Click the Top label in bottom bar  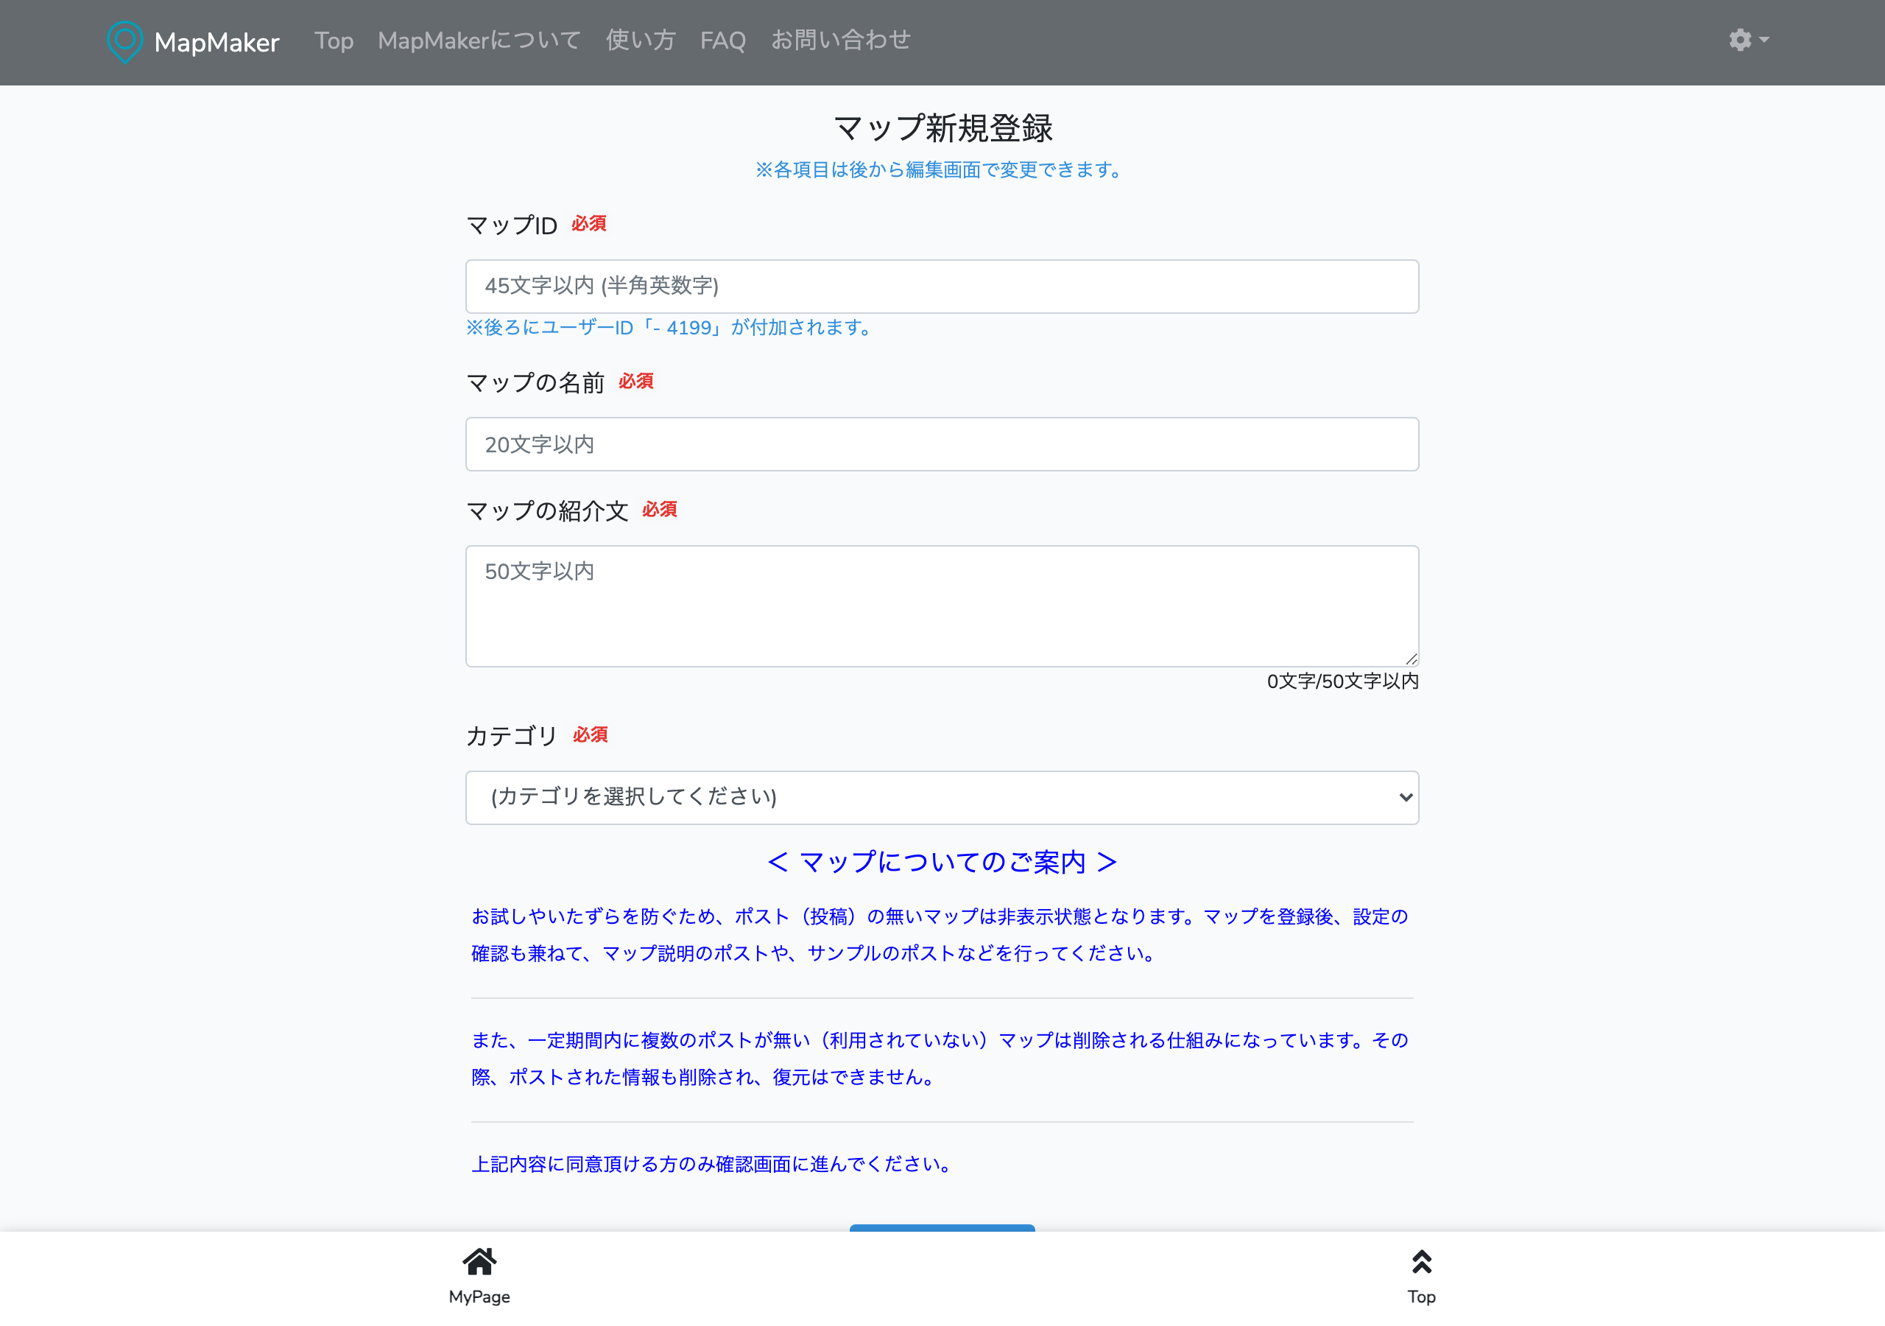click(1421, 1297)
